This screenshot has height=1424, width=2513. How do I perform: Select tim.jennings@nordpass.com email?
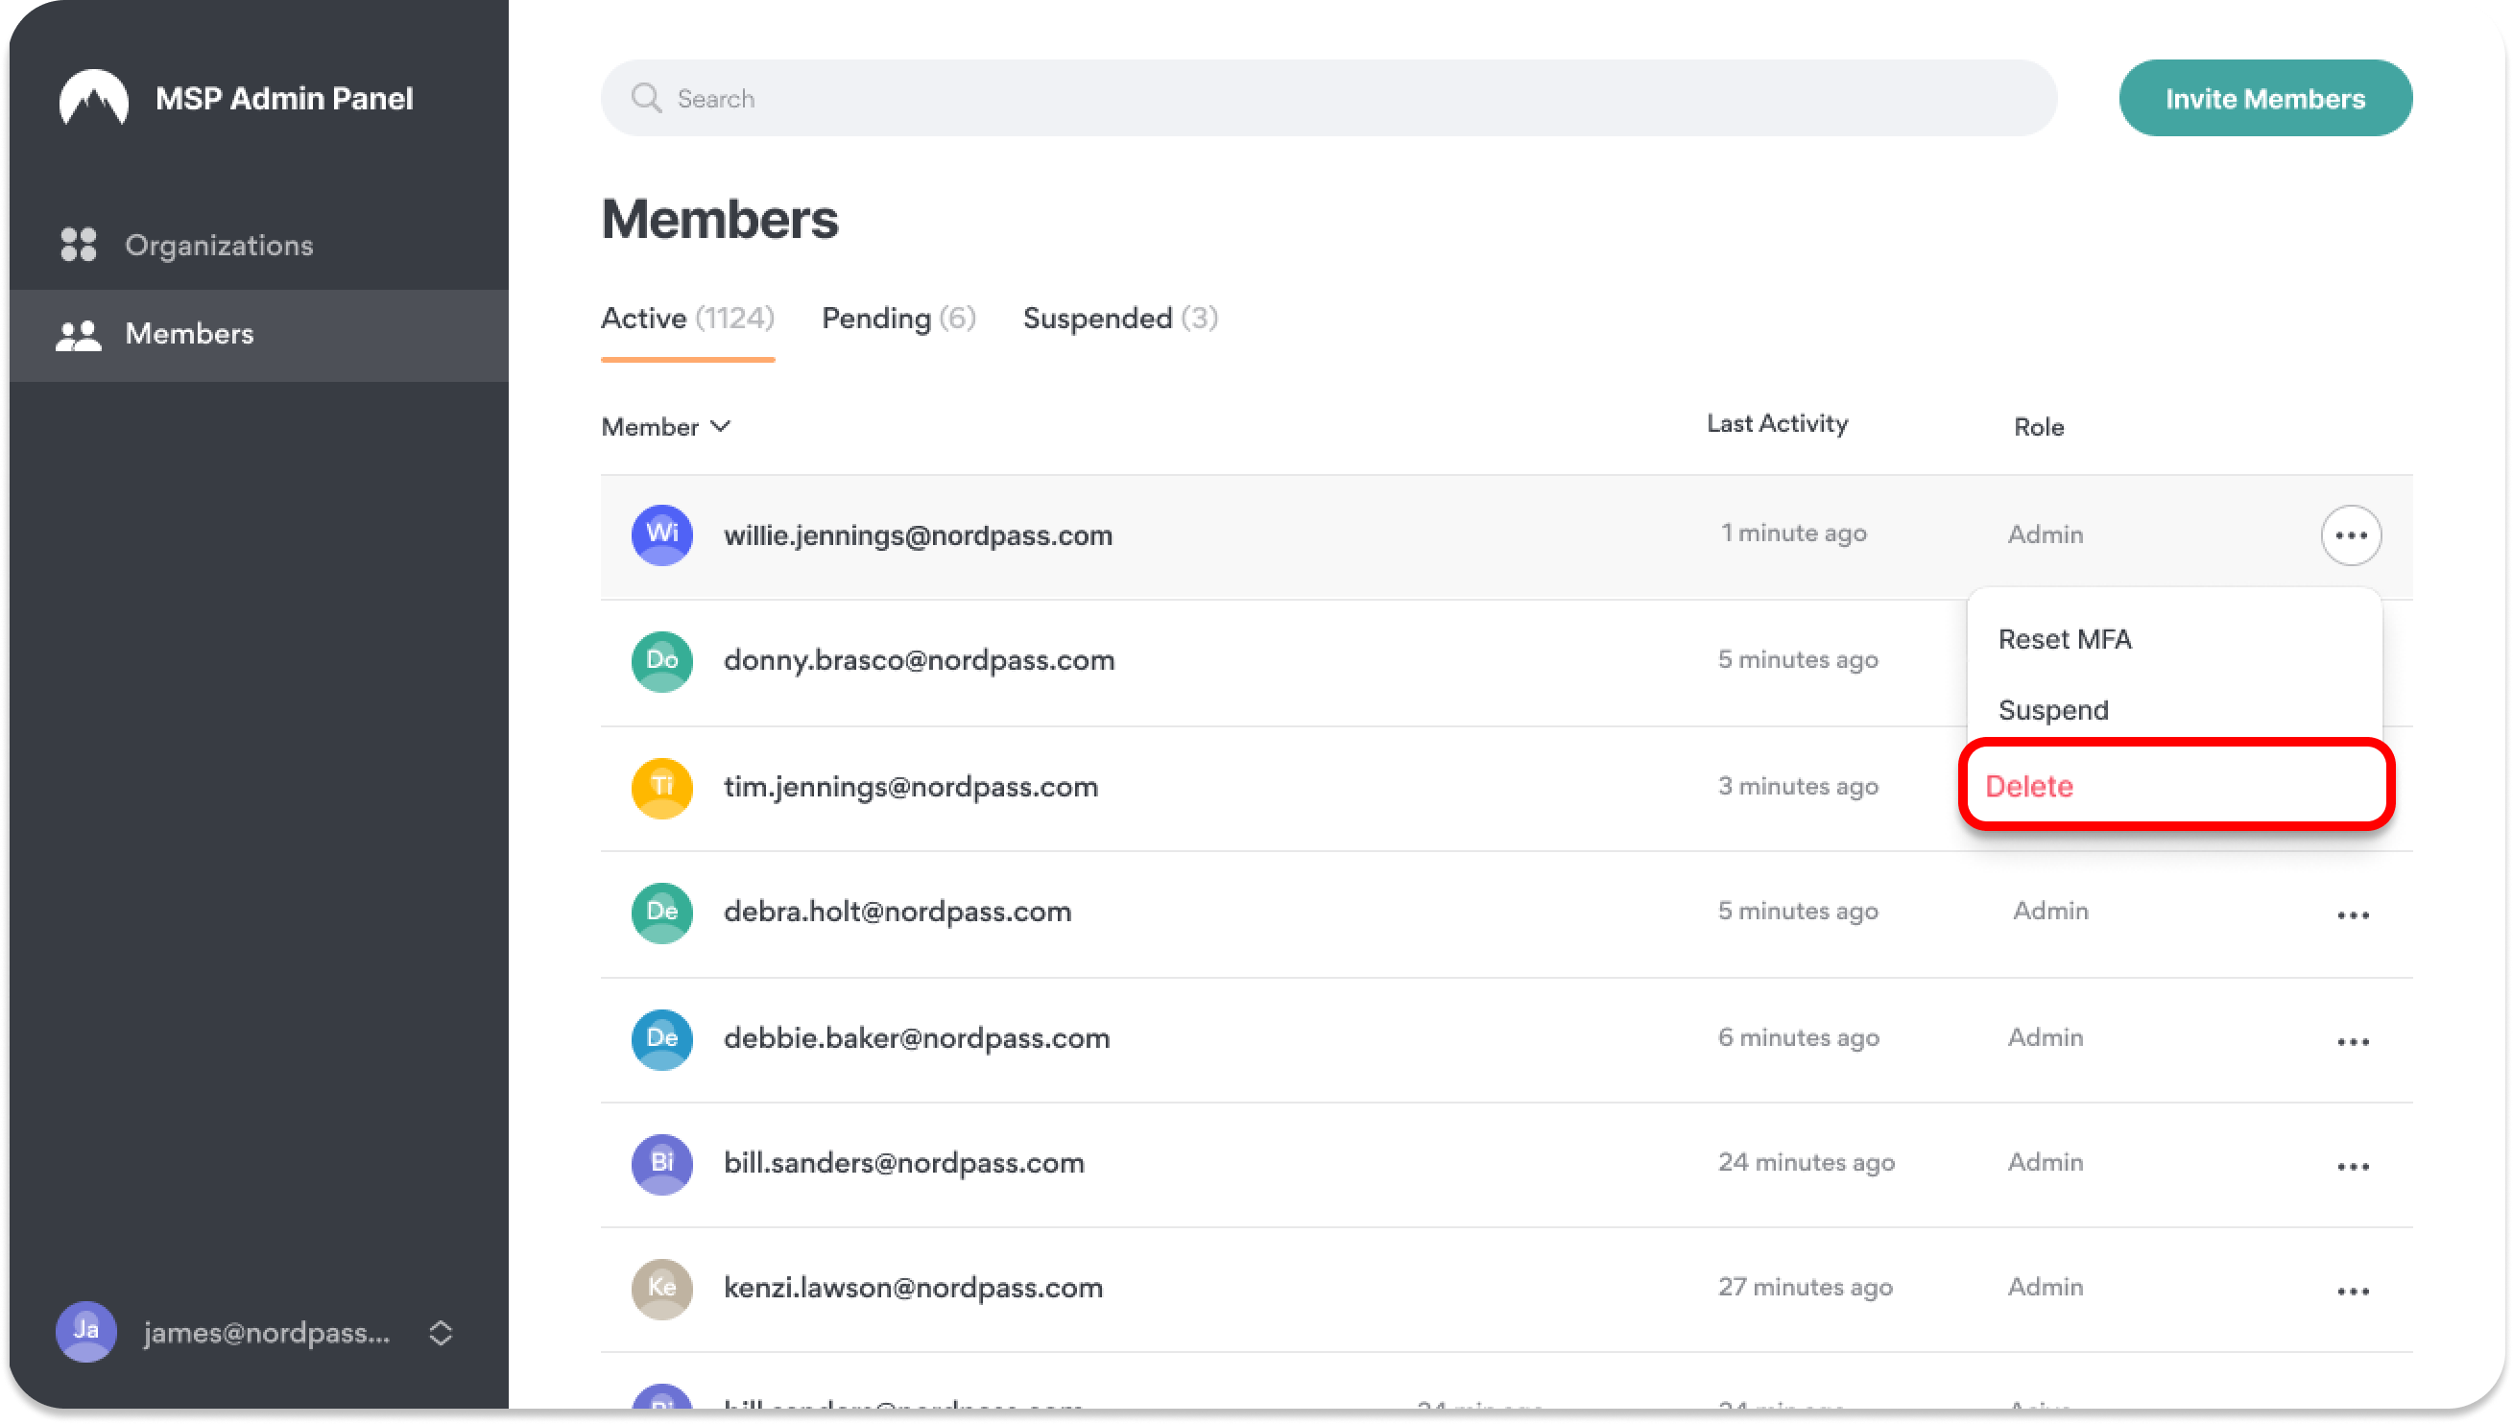click(x=911, y=787)
